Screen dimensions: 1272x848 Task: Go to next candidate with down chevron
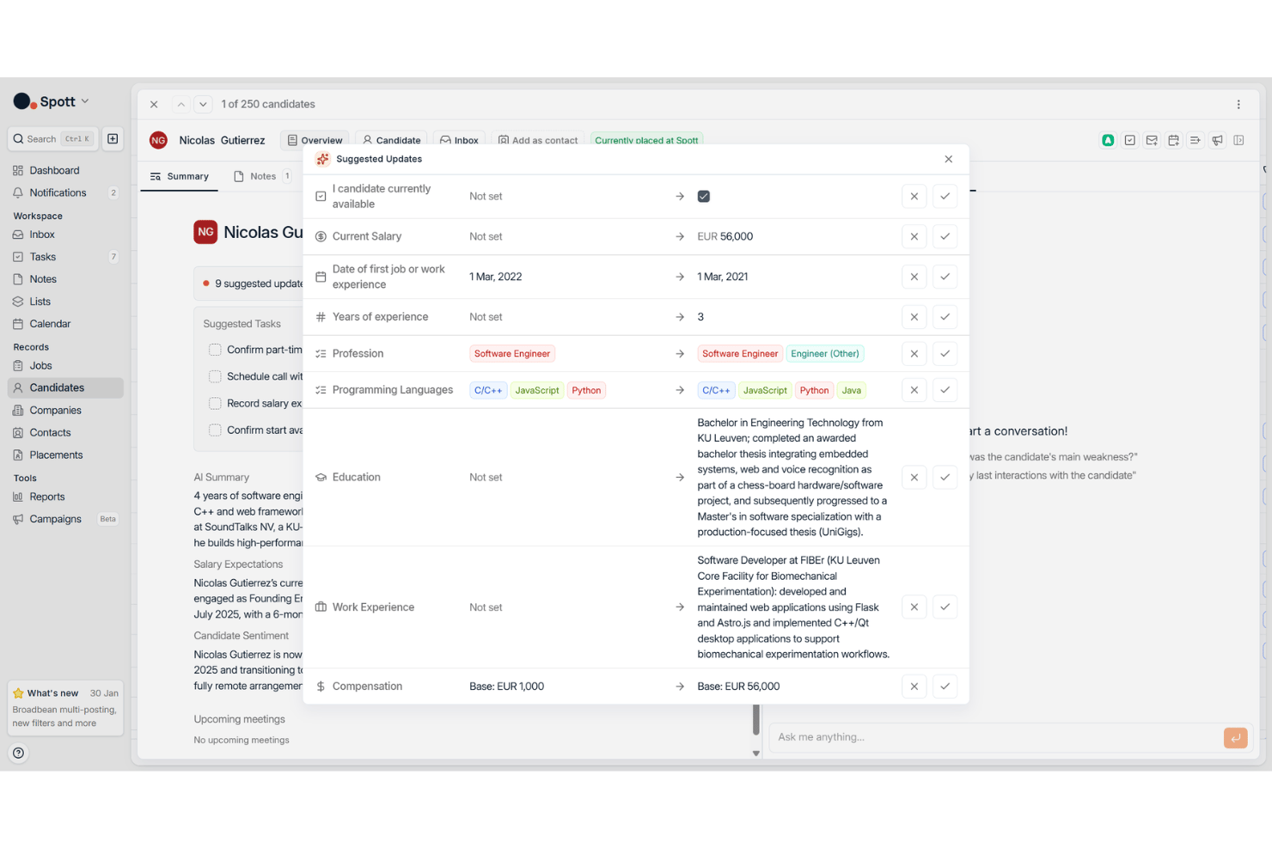click(203, 104)
